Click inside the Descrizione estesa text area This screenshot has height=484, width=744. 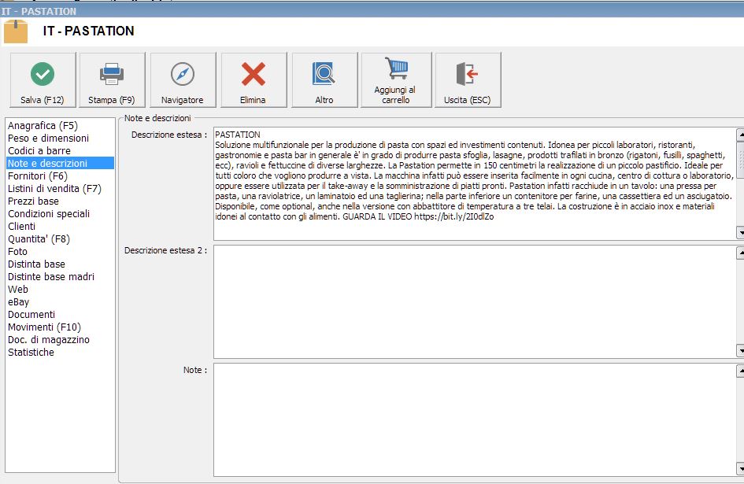[x=475, y=183]
